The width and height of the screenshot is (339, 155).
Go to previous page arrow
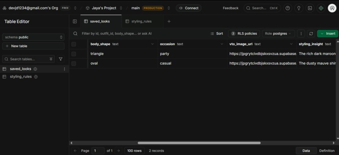[x=75, y=151]
